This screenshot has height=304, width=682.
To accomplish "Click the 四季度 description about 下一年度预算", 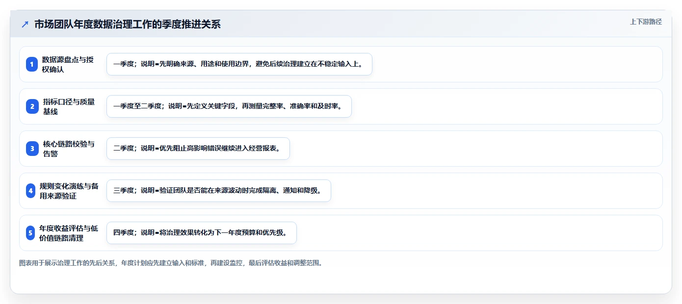I will [202, 233].
